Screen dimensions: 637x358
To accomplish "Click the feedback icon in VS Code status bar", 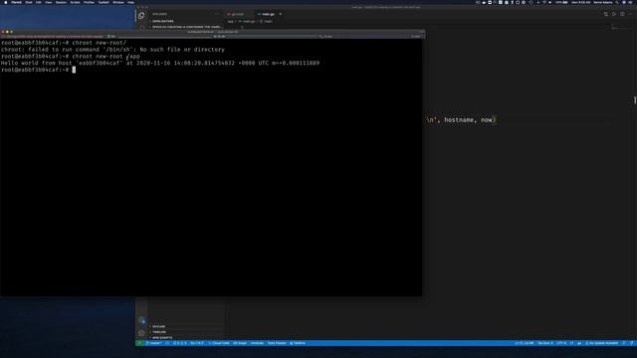I will [x=624, y=343].
